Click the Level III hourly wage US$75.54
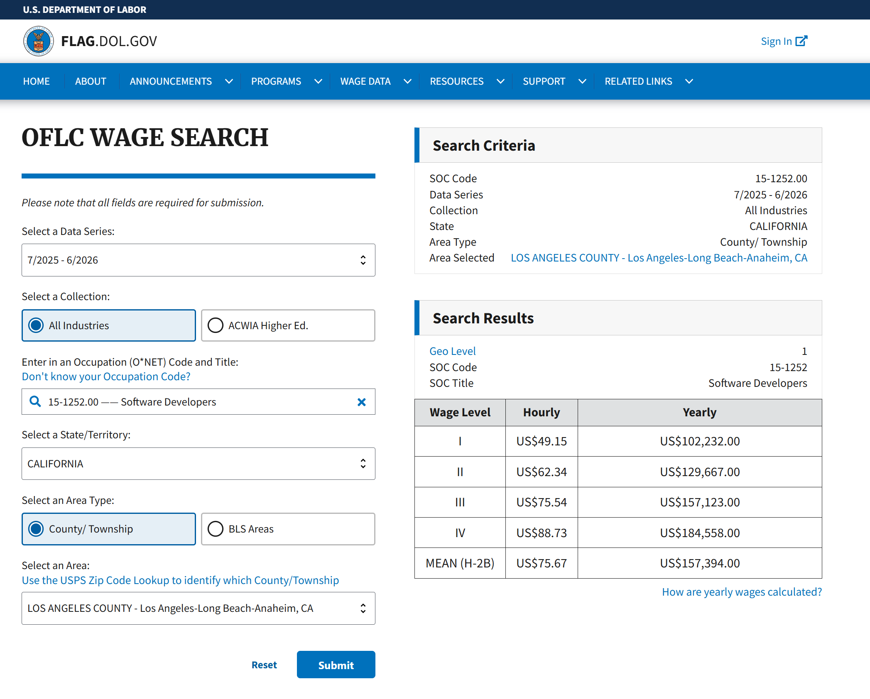This screenshot has width=870, height=699. (x=542, y=502)
